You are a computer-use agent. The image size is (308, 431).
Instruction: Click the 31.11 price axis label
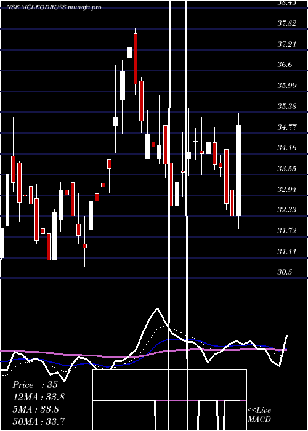[x=287, y=251]
